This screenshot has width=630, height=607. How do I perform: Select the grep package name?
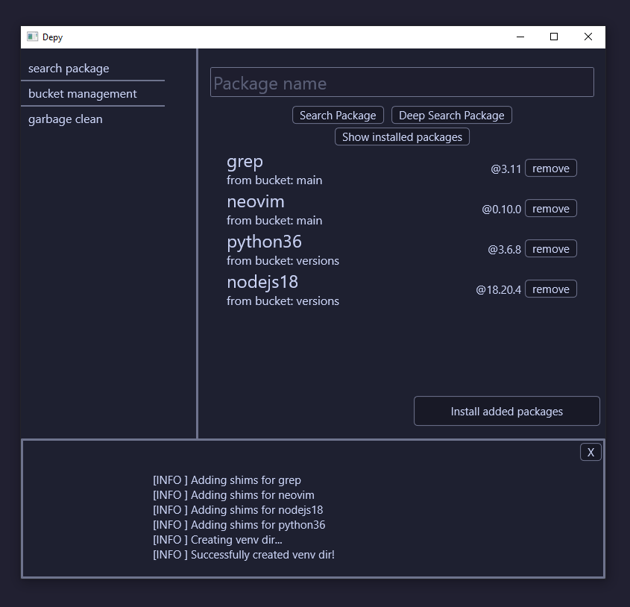click(x=245, y=162)
